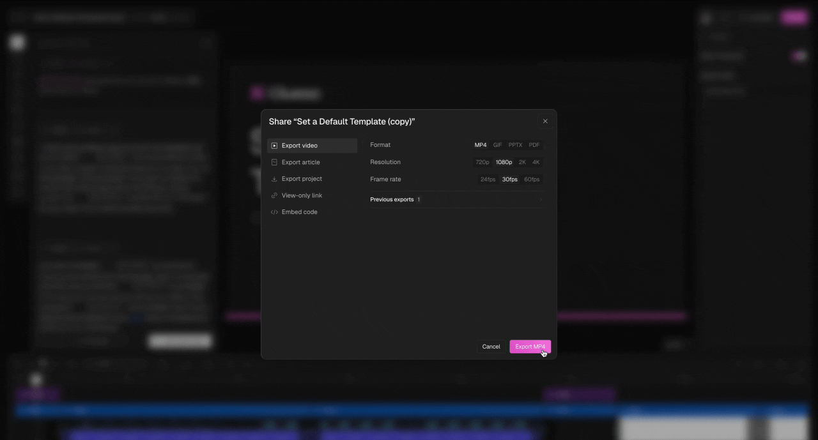The image size is (818, 440).
Task: Switch resolution to 2K
Action: click(522, 162)
